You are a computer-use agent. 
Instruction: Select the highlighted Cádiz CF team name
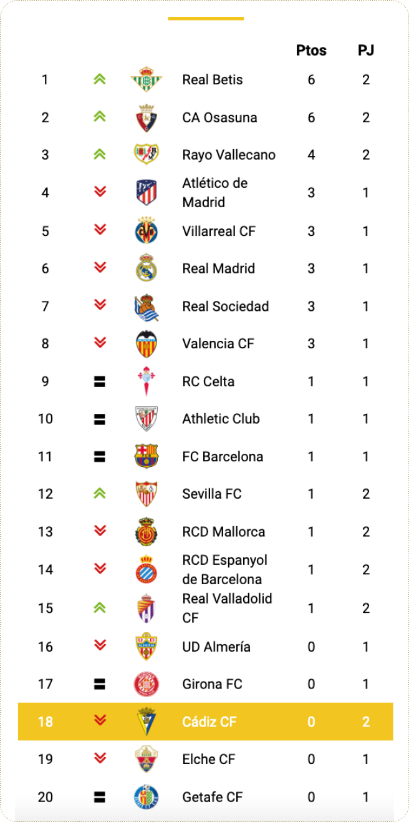point(209,722)
